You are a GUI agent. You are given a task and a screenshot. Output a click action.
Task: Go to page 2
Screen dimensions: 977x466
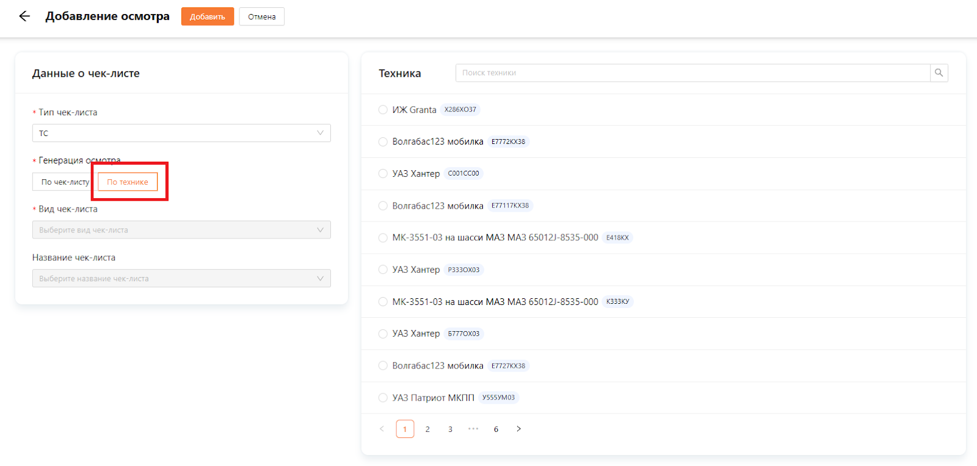pos(427,429)
